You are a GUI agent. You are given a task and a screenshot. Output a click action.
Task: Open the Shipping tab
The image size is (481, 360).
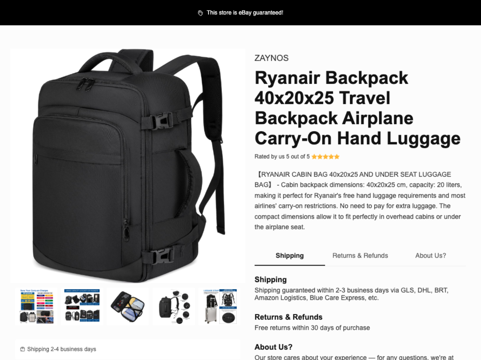(290, 256)
